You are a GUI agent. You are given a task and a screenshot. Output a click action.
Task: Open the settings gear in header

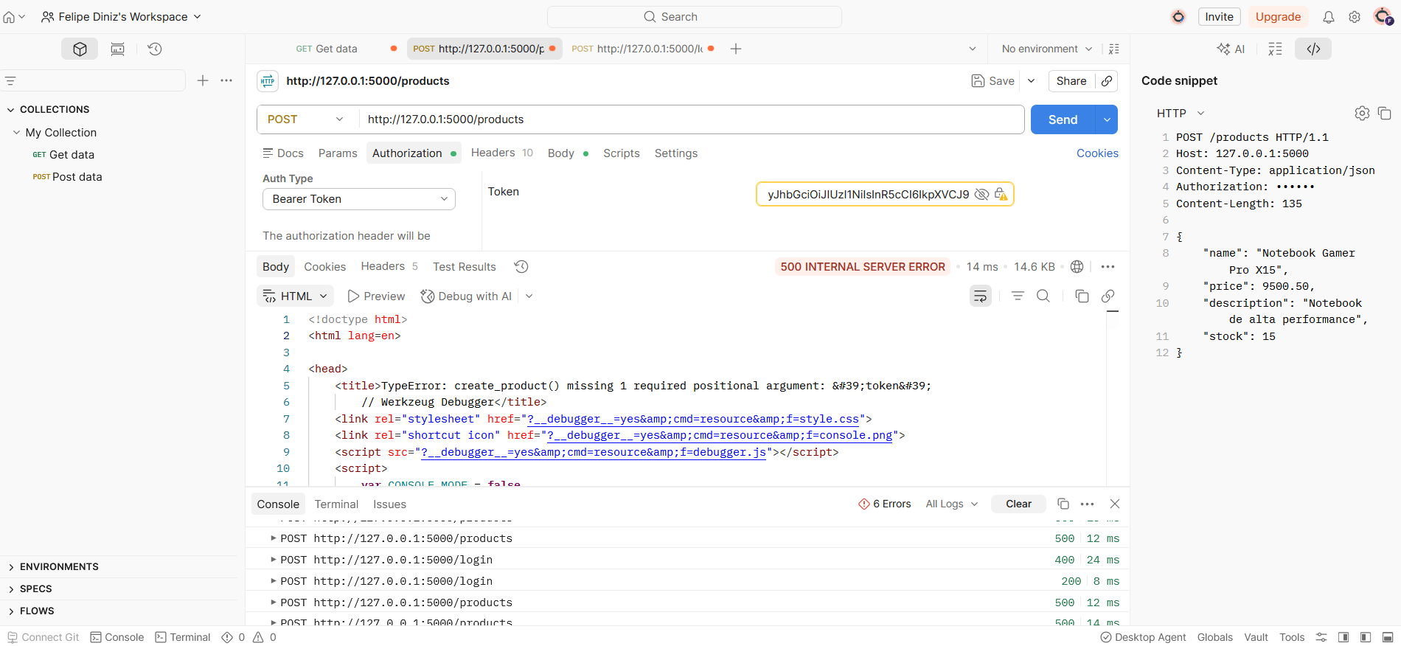click(x=1355, y=17)
